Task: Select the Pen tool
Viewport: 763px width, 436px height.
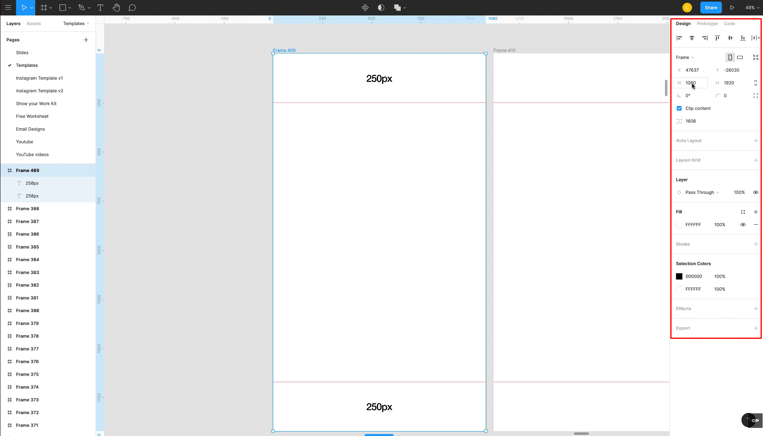Action: (x=81, y=7)
